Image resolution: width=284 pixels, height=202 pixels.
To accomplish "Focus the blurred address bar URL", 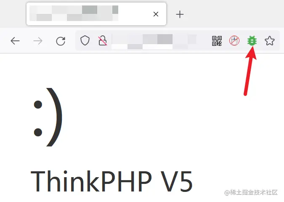I will (154, 42).
